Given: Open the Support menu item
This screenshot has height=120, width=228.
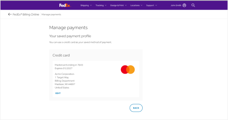Looking at the screenshot, I should tap(150, 5).
